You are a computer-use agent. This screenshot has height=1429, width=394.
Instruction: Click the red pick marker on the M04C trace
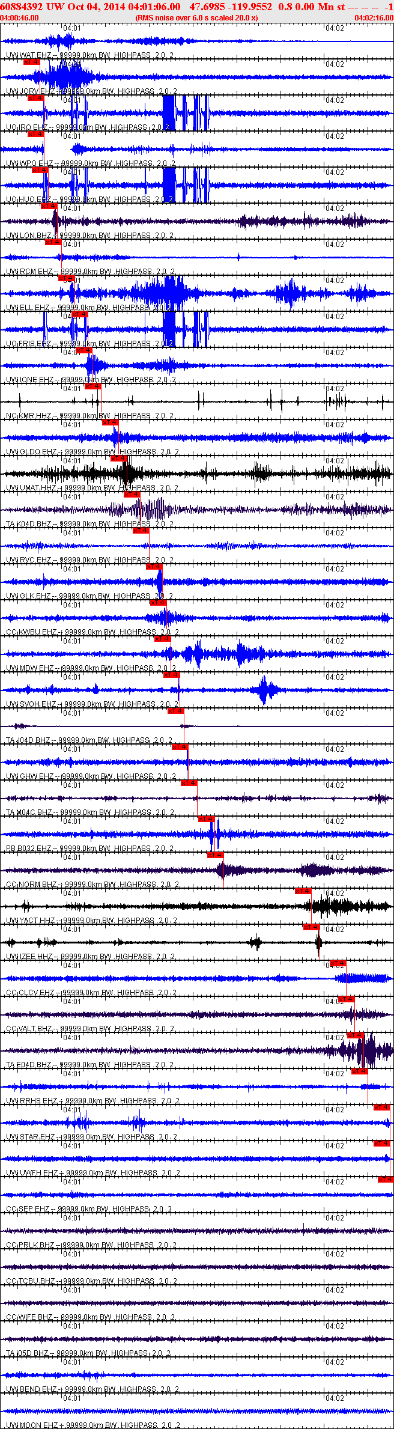click(189, 782)
